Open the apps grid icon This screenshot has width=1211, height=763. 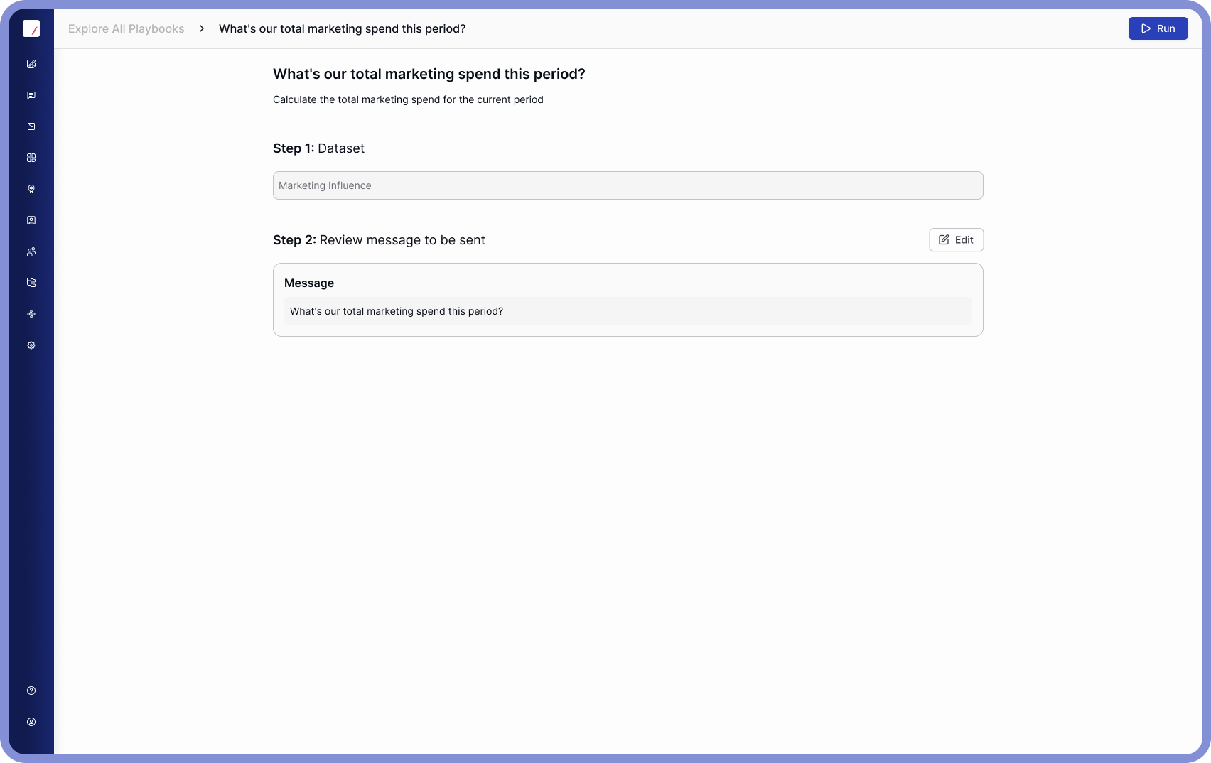31,157
